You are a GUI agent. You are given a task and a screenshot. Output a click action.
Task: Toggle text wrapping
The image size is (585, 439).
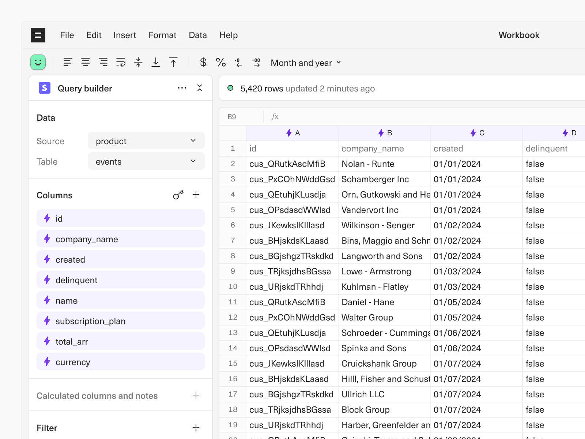coord(121,62)
